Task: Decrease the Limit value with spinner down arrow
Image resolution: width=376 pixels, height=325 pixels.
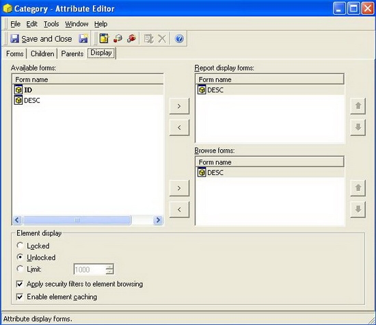Action: pyautogui.click(x=109, y=272)
